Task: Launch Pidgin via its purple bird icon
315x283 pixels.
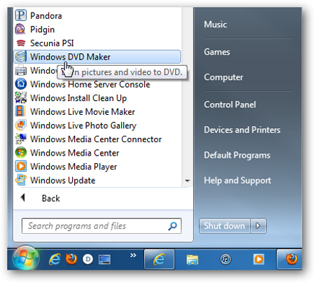Action: click(x=20, y=29)
